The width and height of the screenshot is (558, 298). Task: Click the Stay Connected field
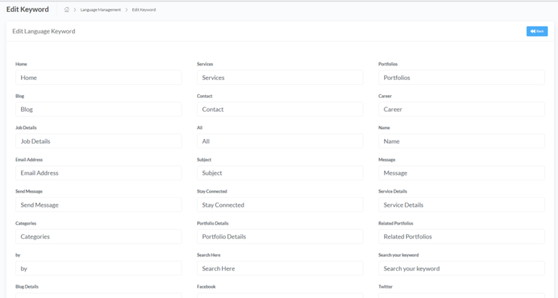pyautogui.click(x=280, y=205)
